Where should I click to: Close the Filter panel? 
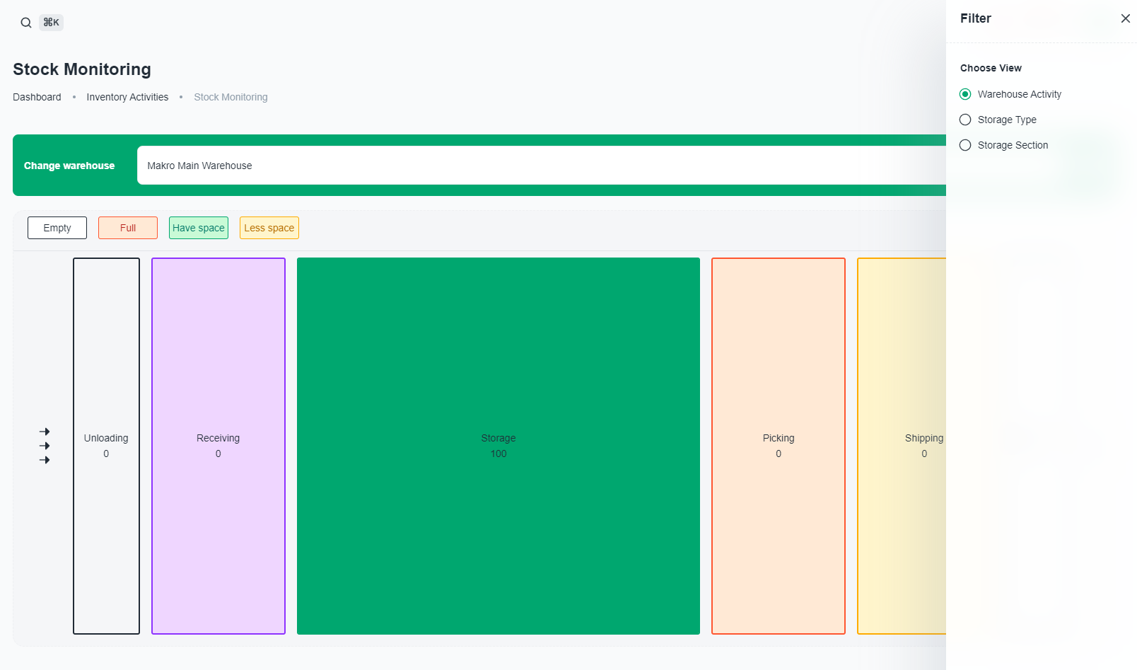click(1125, 18)
